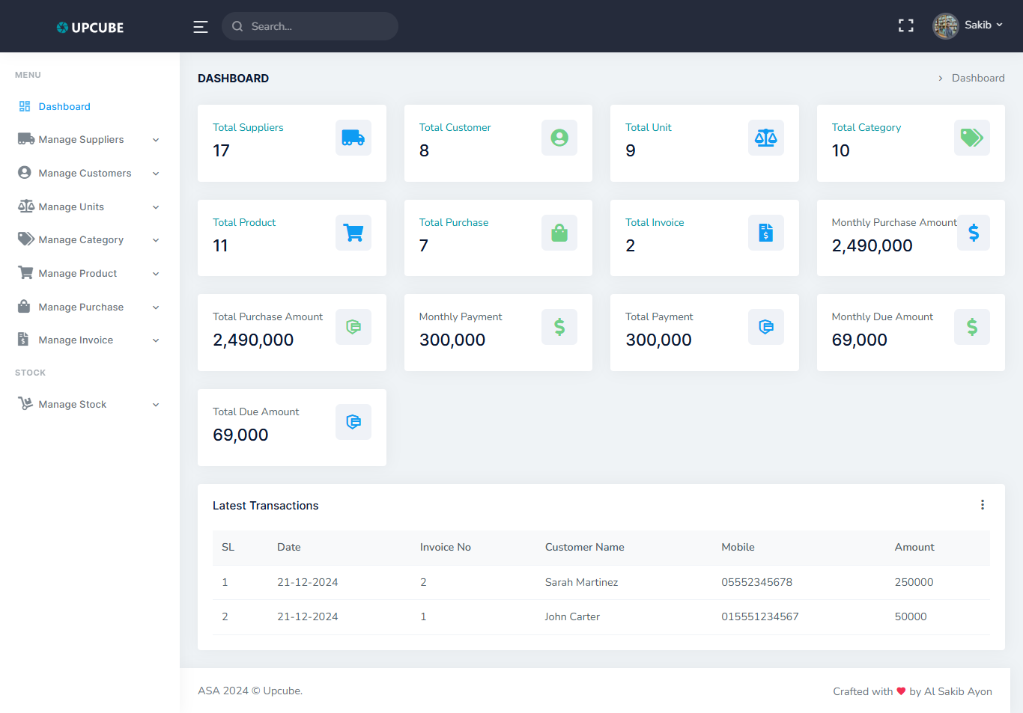The width and height of the screenshot is (1023, 713).
Task: Enter fullscreen mode using the header icon
Action: click(905, 26)
